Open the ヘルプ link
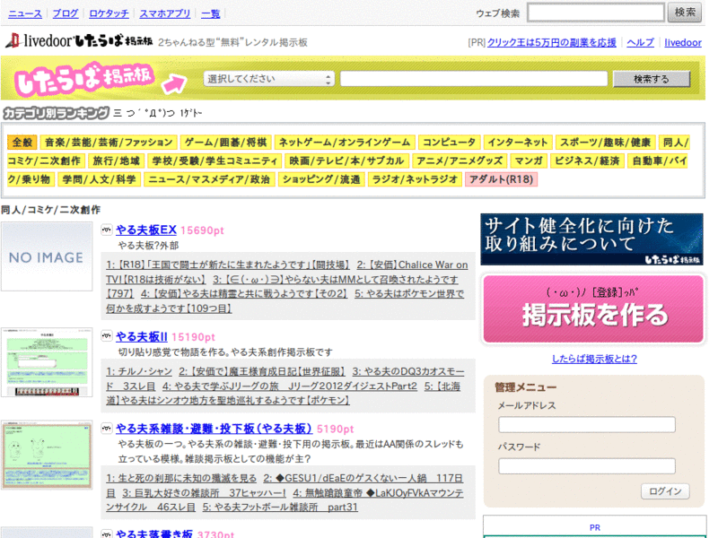Viewport: 718px width, 538px height. click(640, 42)
